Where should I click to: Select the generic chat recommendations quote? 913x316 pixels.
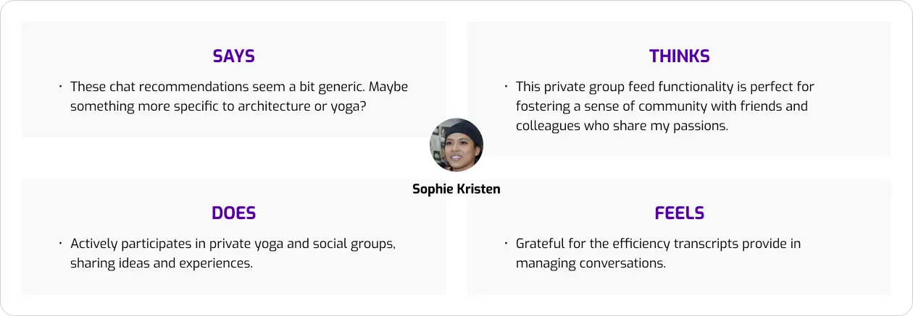point(239,96)
